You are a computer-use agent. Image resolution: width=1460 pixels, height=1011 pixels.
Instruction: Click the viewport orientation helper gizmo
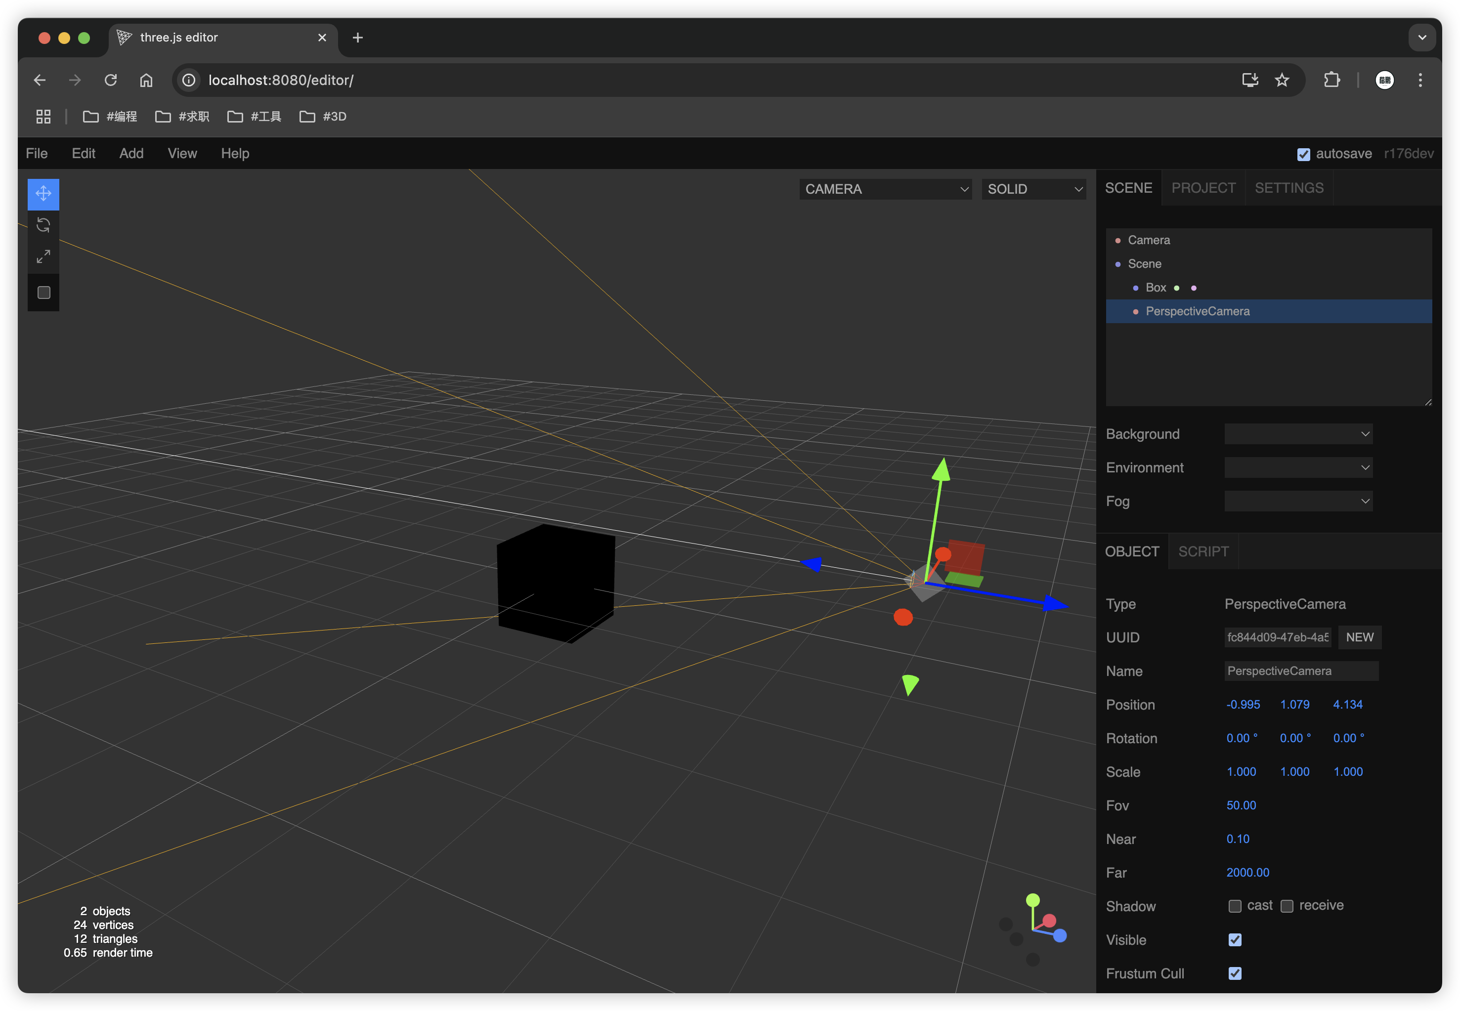click(1034, 928)
